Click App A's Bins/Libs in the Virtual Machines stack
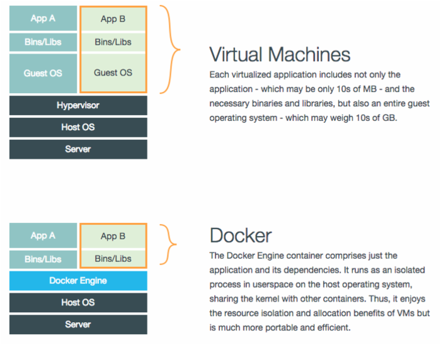 click(43, 42)
